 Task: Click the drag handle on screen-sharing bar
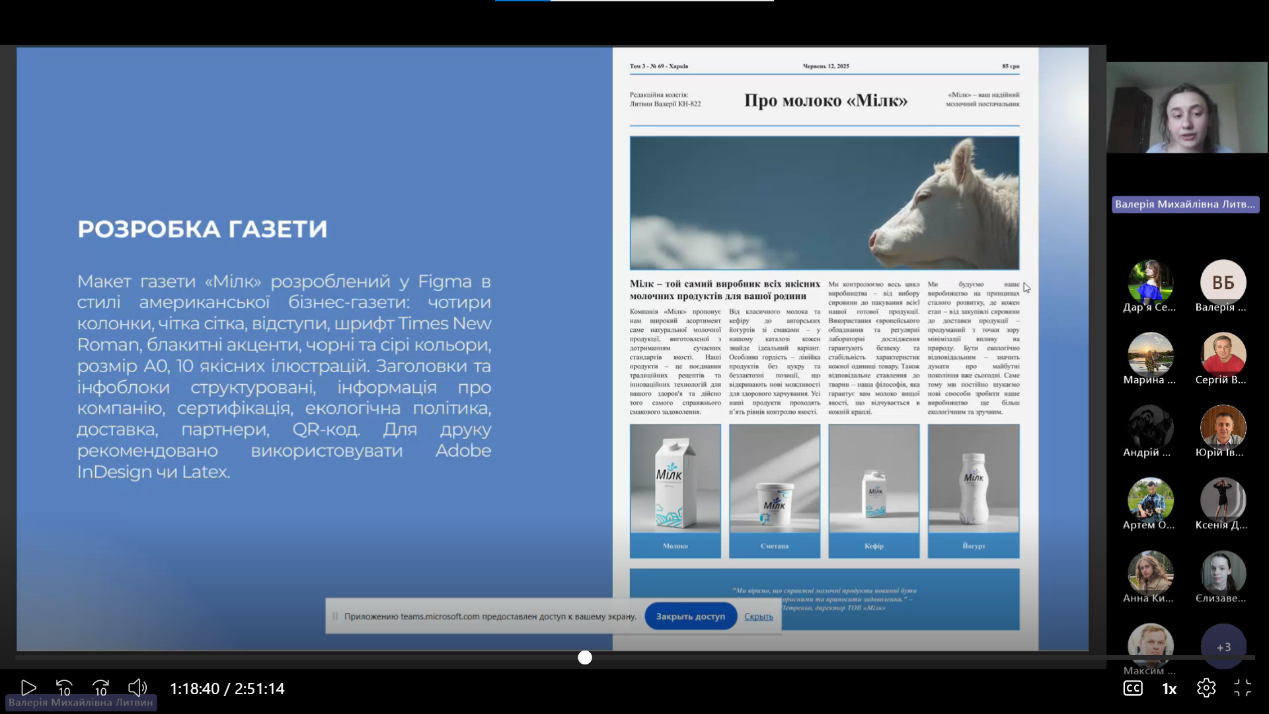tap(335, 616)
